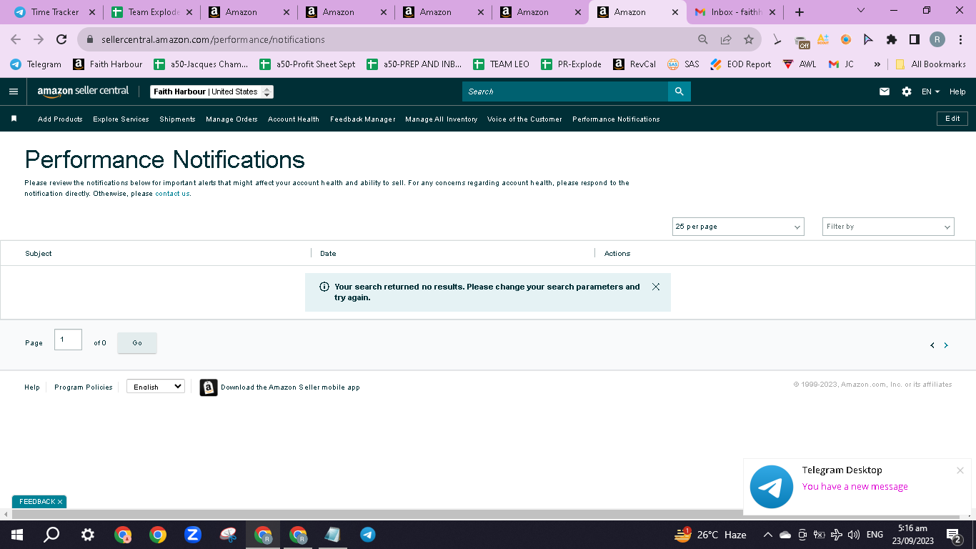
Task: Open Manage All Inventory menu item
Action: (441, 119)
